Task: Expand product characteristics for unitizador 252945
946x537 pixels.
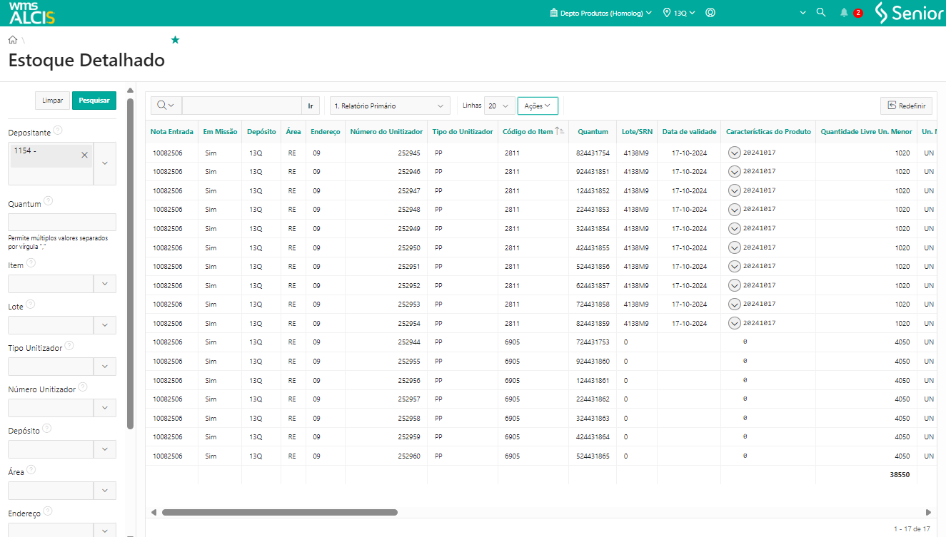Action: click(x=734, y=153)
